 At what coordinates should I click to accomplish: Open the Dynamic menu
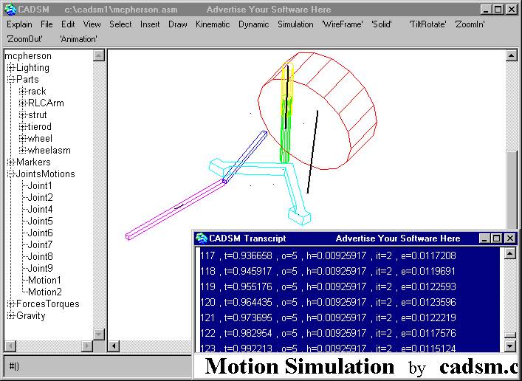254,24
